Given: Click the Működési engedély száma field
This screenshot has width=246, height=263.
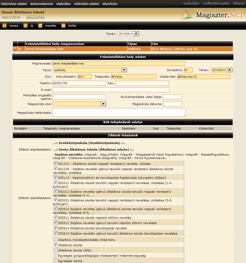Looking at the screenshot, I should click(x=79, y=97).
